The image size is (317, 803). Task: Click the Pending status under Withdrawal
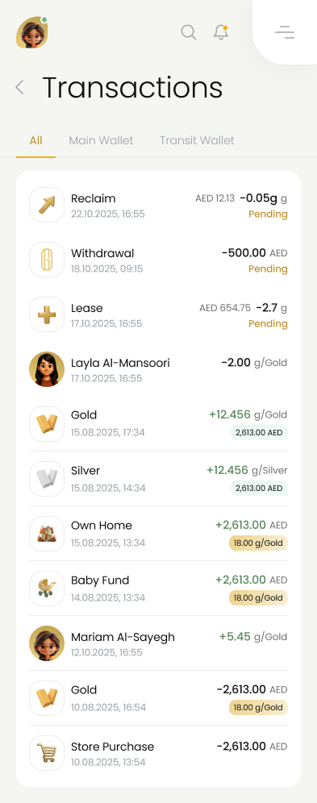pos(268,268)
